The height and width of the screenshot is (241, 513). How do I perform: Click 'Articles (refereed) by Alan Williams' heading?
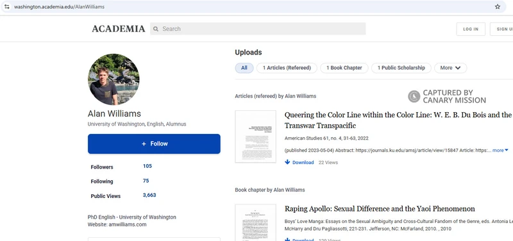276,96
